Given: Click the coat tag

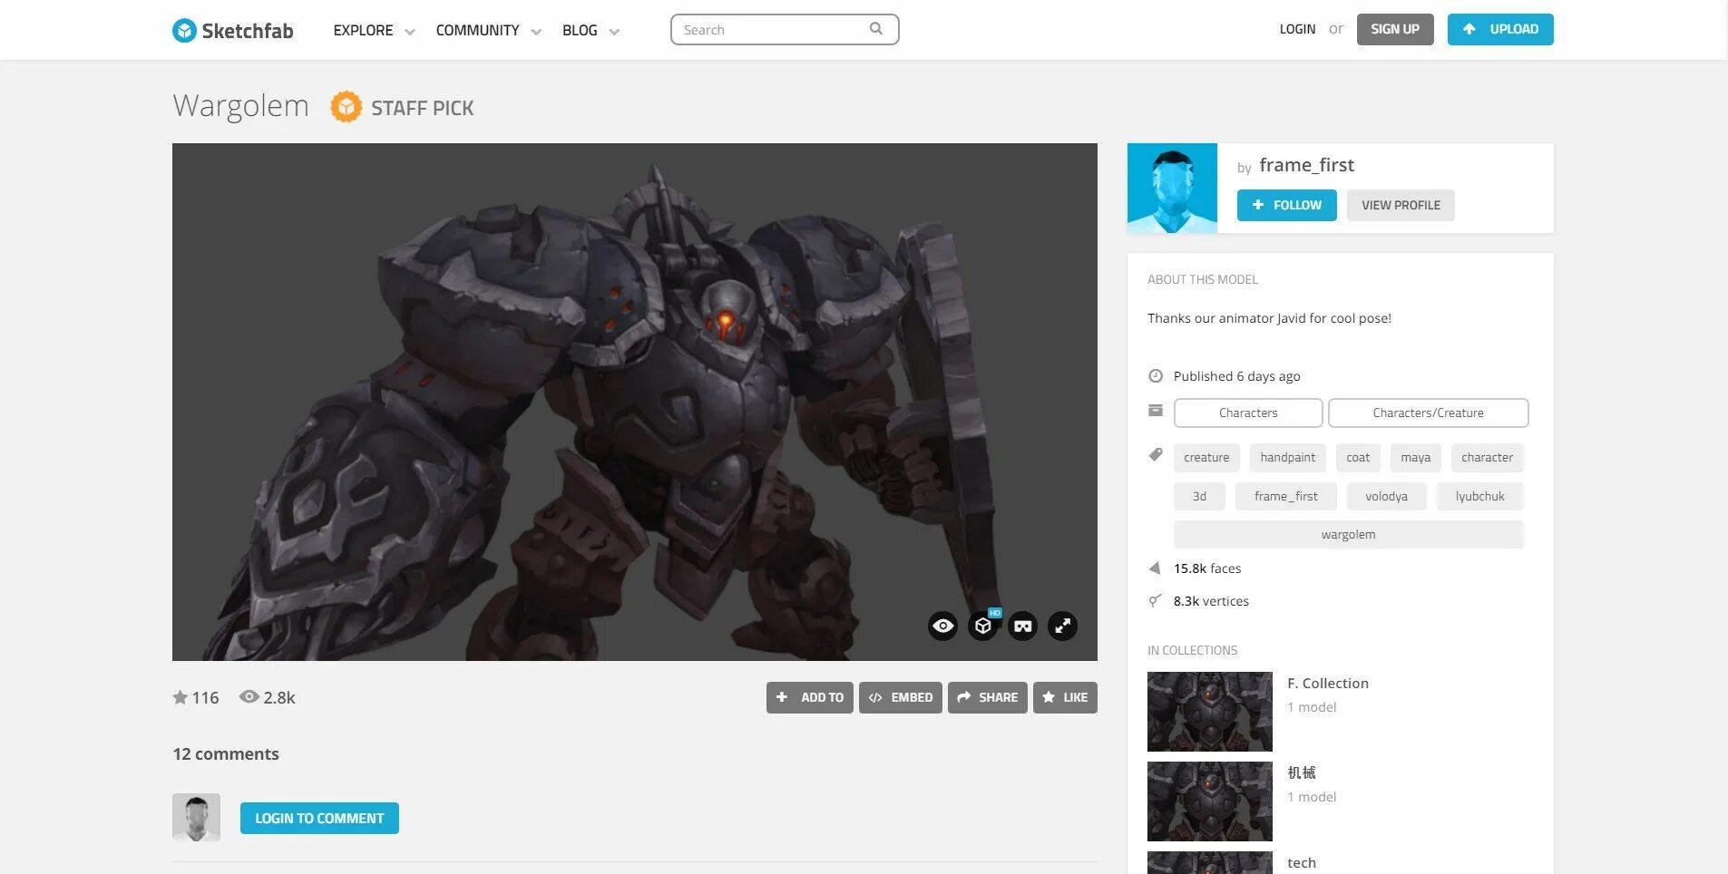Looking at the screenshot, I should click(1358, 458).
